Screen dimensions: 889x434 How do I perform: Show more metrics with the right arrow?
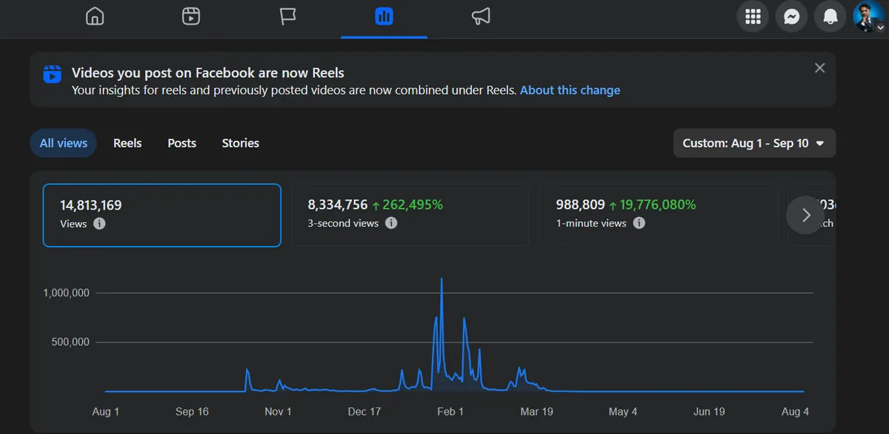click(806, 215)
